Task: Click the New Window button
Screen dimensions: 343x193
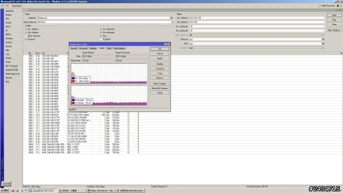Action: [334, 30]
